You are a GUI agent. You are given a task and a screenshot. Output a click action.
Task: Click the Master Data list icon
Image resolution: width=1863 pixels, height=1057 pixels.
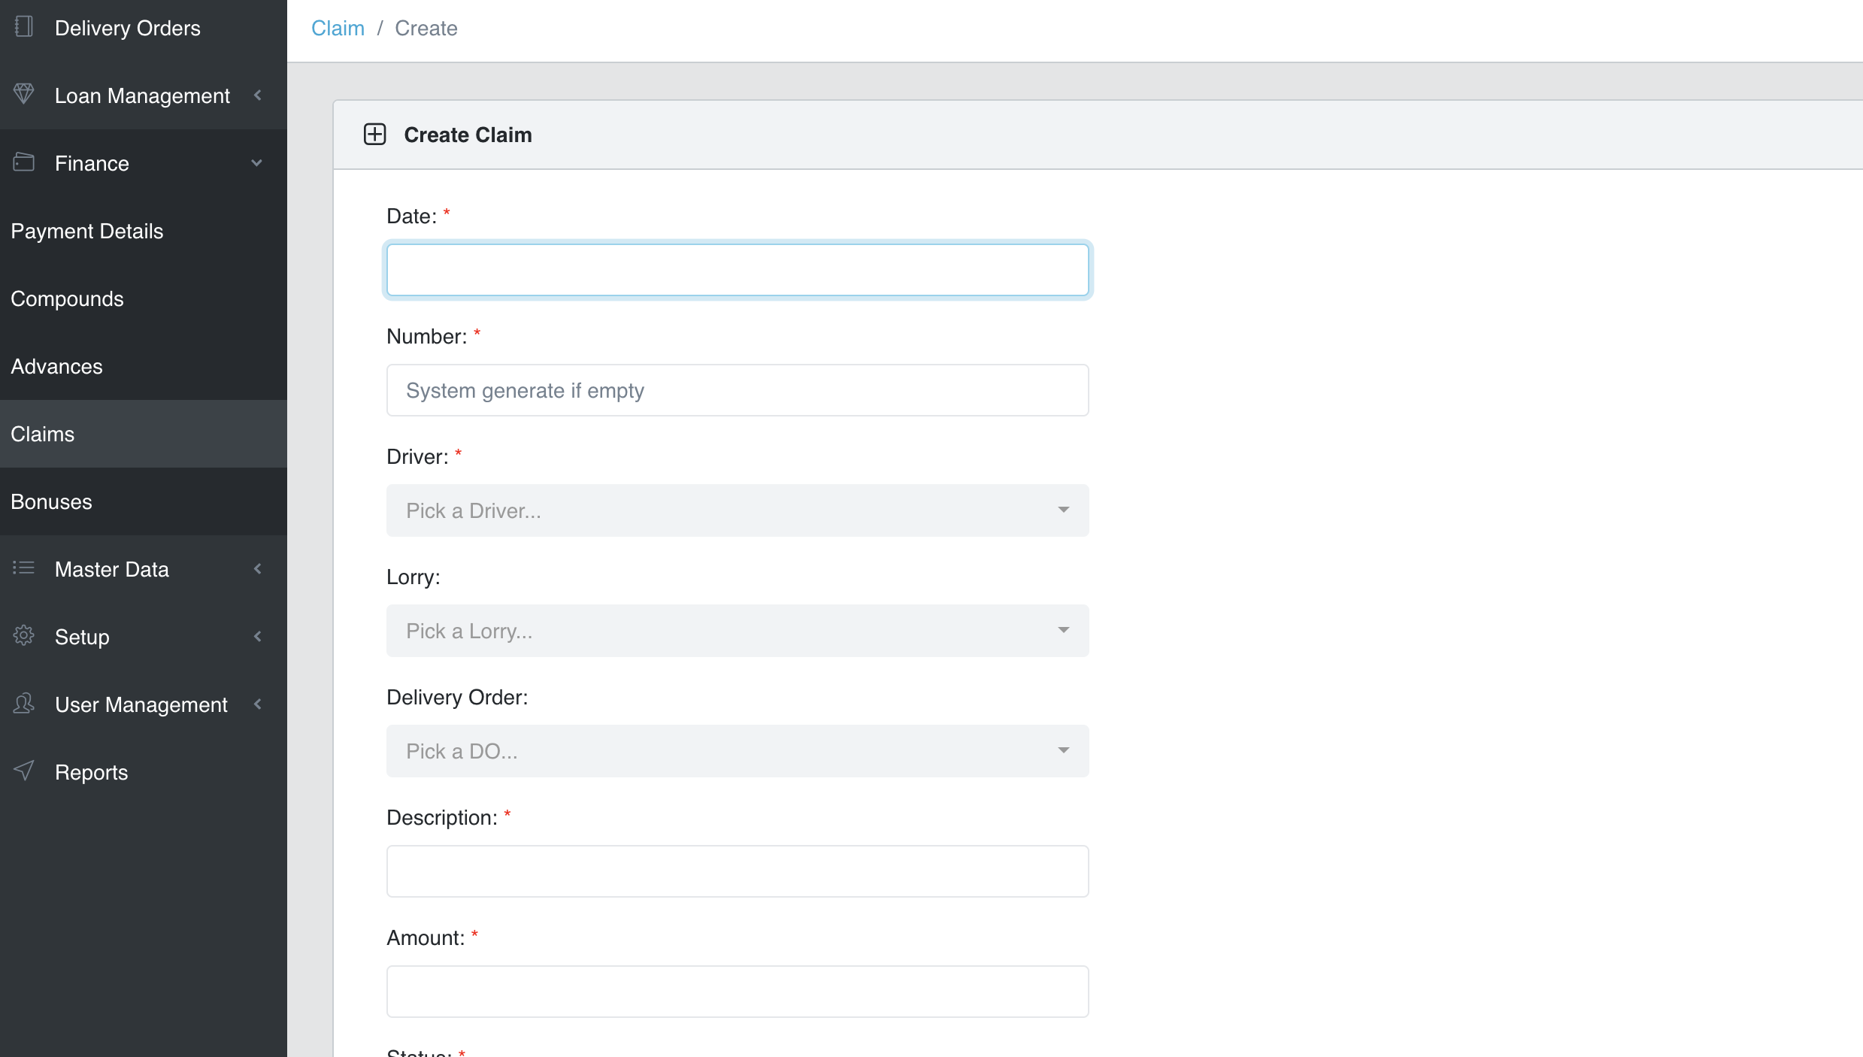tap(24, 568)
